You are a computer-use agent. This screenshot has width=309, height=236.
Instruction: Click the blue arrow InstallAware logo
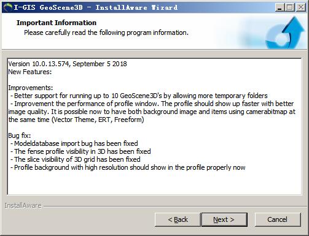coord(286,32)
